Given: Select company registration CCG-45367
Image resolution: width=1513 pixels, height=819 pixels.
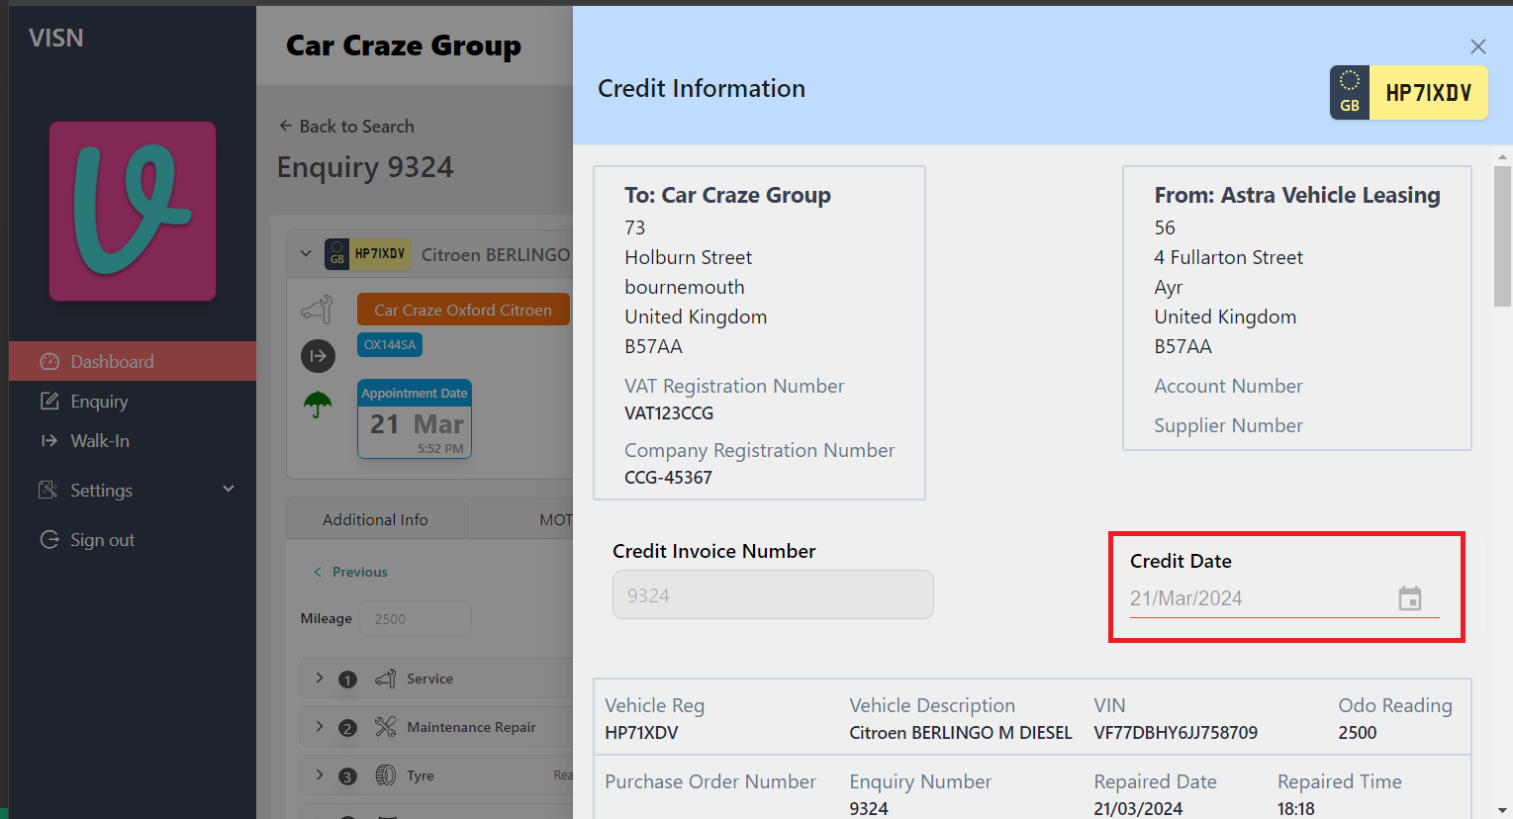Looking at the screenshot, I should point(668,478).
